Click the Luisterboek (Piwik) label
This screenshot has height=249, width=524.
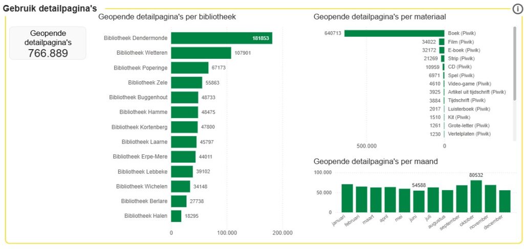[x=469, y=109]
